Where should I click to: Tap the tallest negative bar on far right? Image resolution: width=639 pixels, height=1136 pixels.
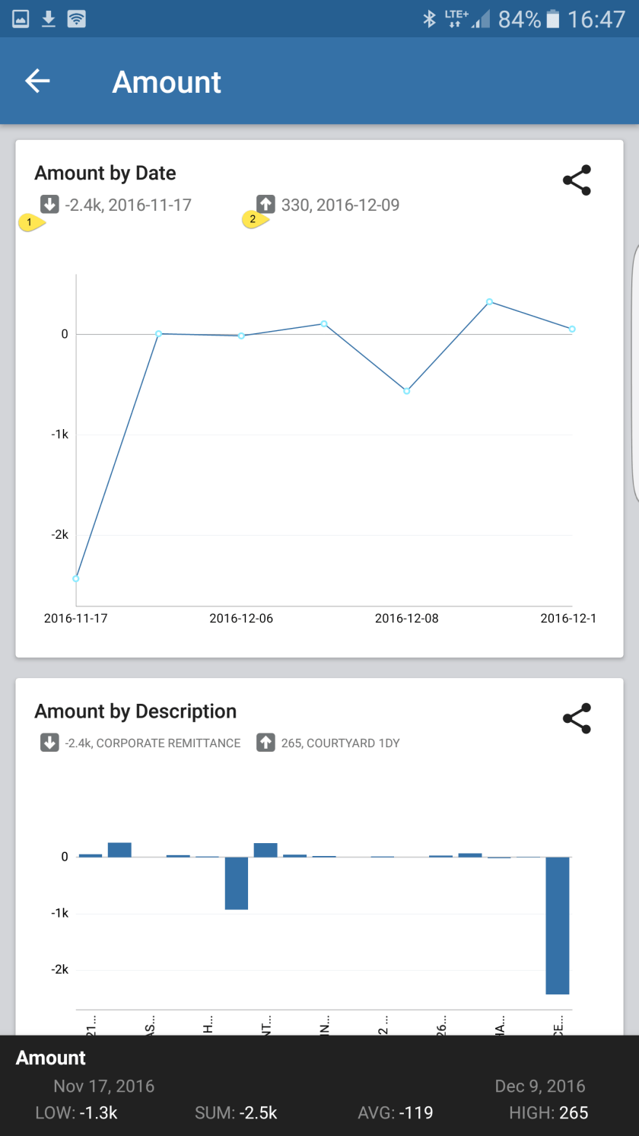pyautogui.click(x=558, y=924)
